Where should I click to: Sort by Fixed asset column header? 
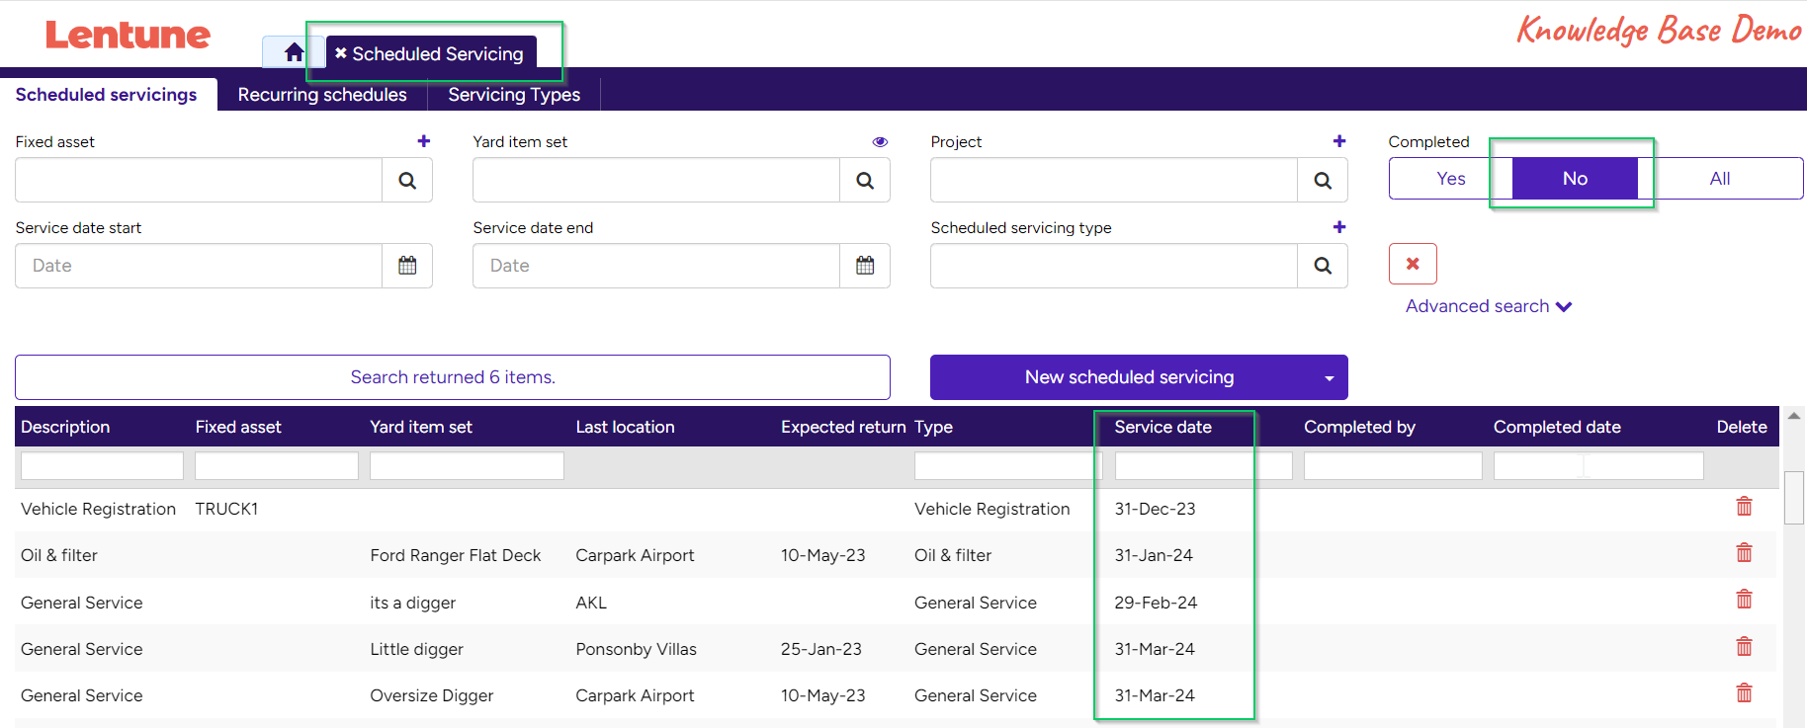238,427
